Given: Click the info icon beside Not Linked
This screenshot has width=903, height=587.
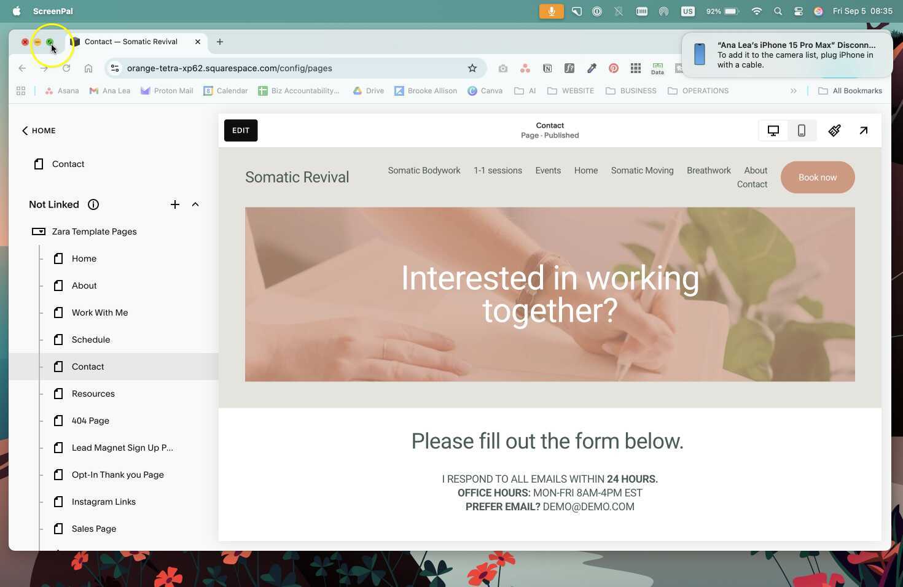Looking at the screenshot, I should pos(93,204).
